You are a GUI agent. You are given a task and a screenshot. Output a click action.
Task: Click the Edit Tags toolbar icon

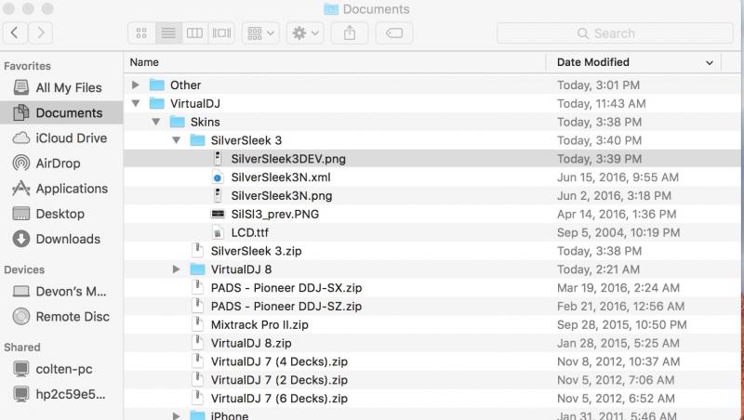tap(394, 33)
